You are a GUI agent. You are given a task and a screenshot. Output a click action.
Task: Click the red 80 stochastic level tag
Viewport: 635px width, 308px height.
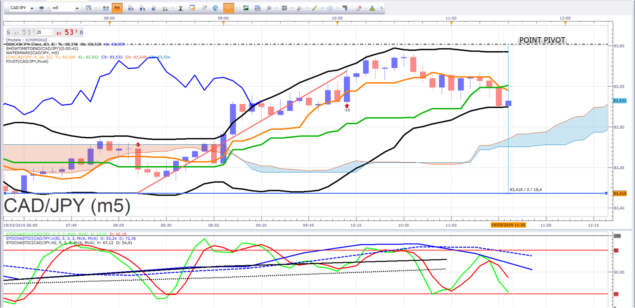616,250
